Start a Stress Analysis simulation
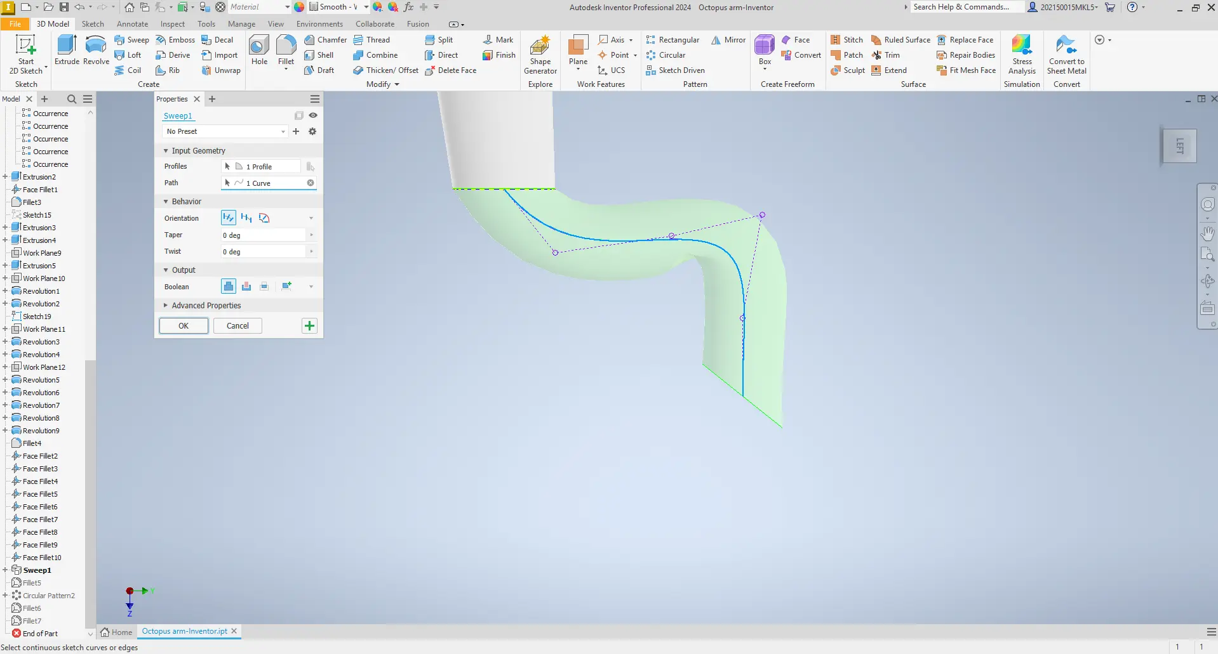 (1022, 54)
